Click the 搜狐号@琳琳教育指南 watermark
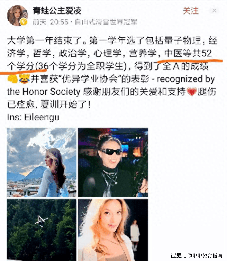Screen dimensions: 227x261 click(x=196, y=255)
